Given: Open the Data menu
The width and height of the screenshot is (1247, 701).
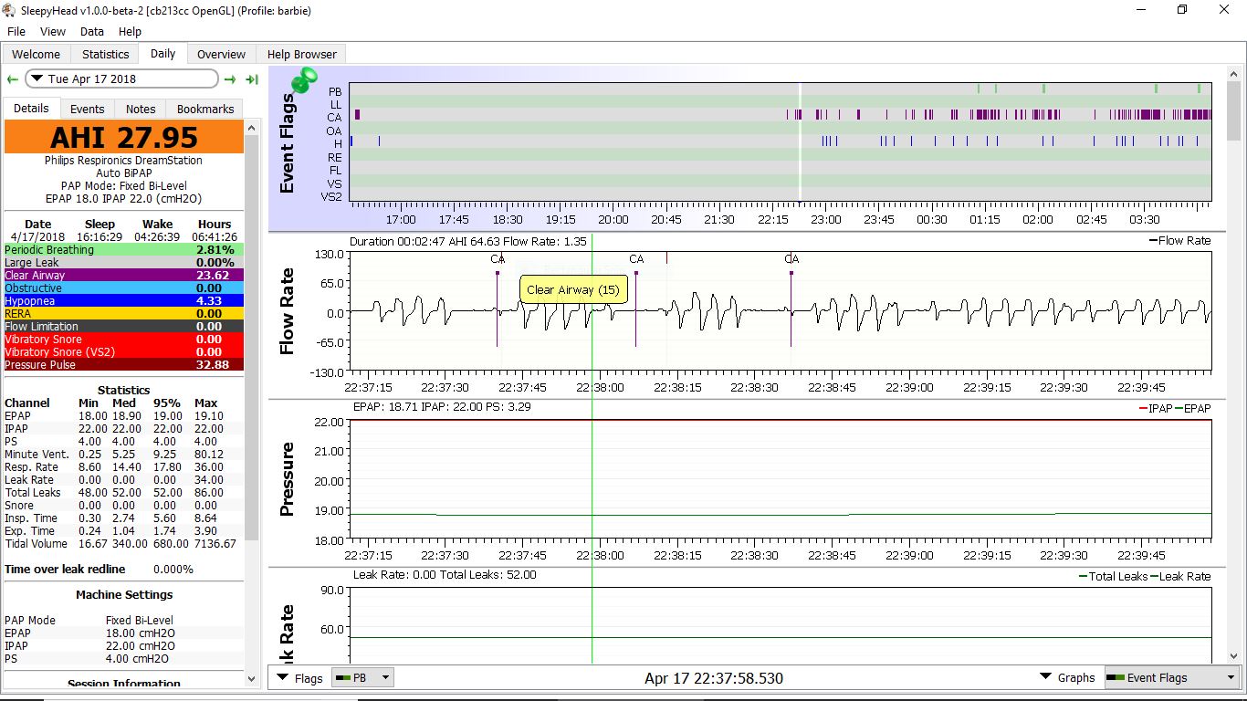Looking at the screenshot, I should point(92,31).
